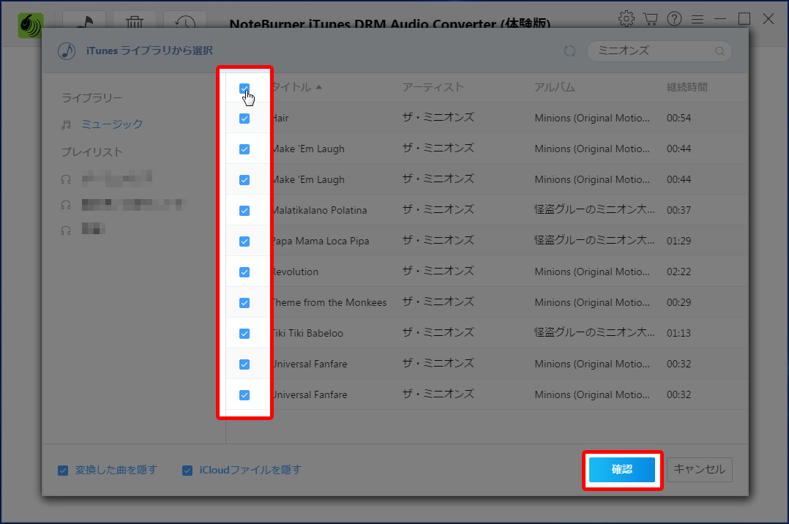Click the refresh icon beside search box
The height and width of the screenshot is (524, 789).
(569, 51)
